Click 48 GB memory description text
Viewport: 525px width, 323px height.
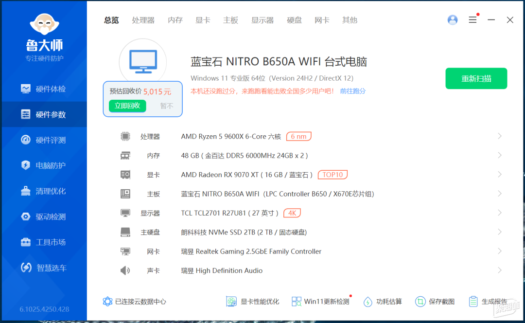245,156
